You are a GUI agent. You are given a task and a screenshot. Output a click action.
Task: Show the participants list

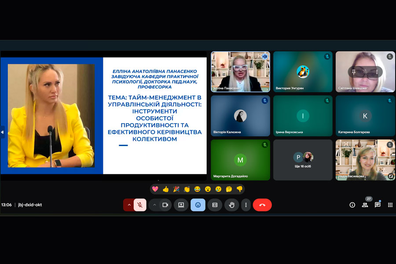(365, 205)
